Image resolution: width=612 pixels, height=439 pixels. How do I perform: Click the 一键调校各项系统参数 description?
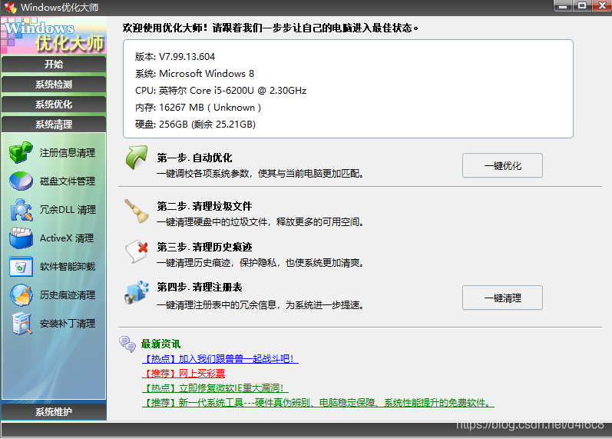[x=260, y=174]
